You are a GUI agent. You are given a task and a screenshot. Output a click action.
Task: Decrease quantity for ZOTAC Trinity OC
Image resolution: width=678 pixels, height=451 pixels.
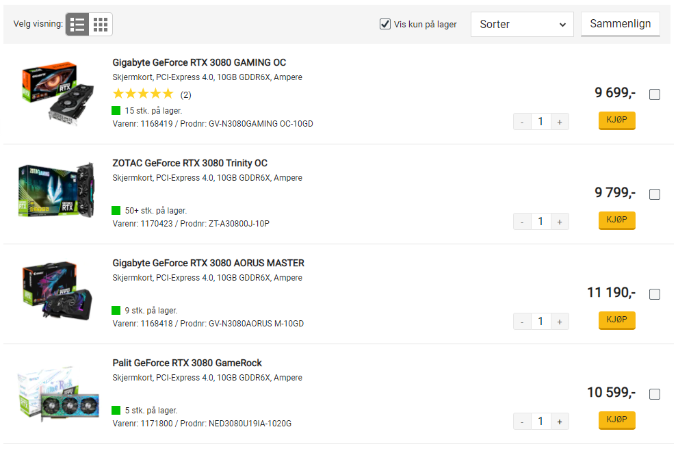(x=522, y=222)
